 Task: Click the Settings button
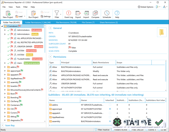[x=45, y=16]
